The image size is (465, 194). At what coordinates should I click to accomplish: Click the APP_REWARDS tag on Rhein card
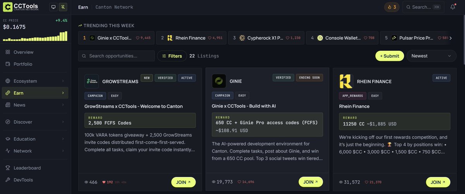click(353, 96)
